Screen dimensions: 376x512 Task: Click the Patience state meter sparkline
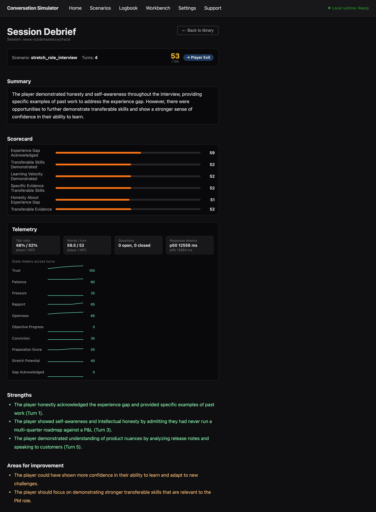[66, 279]
